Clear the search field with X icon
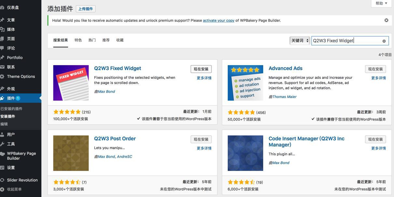 pyautogui.click(x=384, y=41)
